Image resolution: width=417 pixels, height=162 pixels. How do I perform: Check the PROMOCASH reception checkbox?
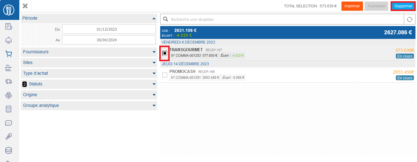(165, 75)
